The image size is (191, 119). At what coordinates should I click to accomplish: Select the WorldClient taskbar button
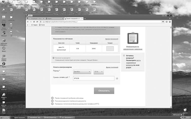click(x=35, y=118)
